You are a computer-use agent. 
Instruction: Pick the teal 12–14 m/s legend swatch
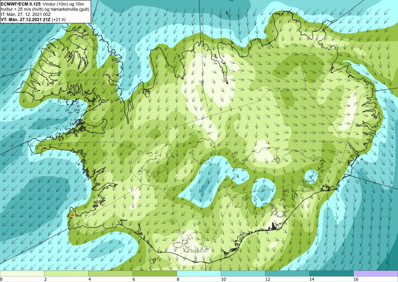[x=287, y=274]
